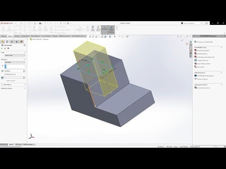The image size is (226, 169).
Task: Open File Explorer task pane tab
Action: pyautogui.click(x=191, y=48)
